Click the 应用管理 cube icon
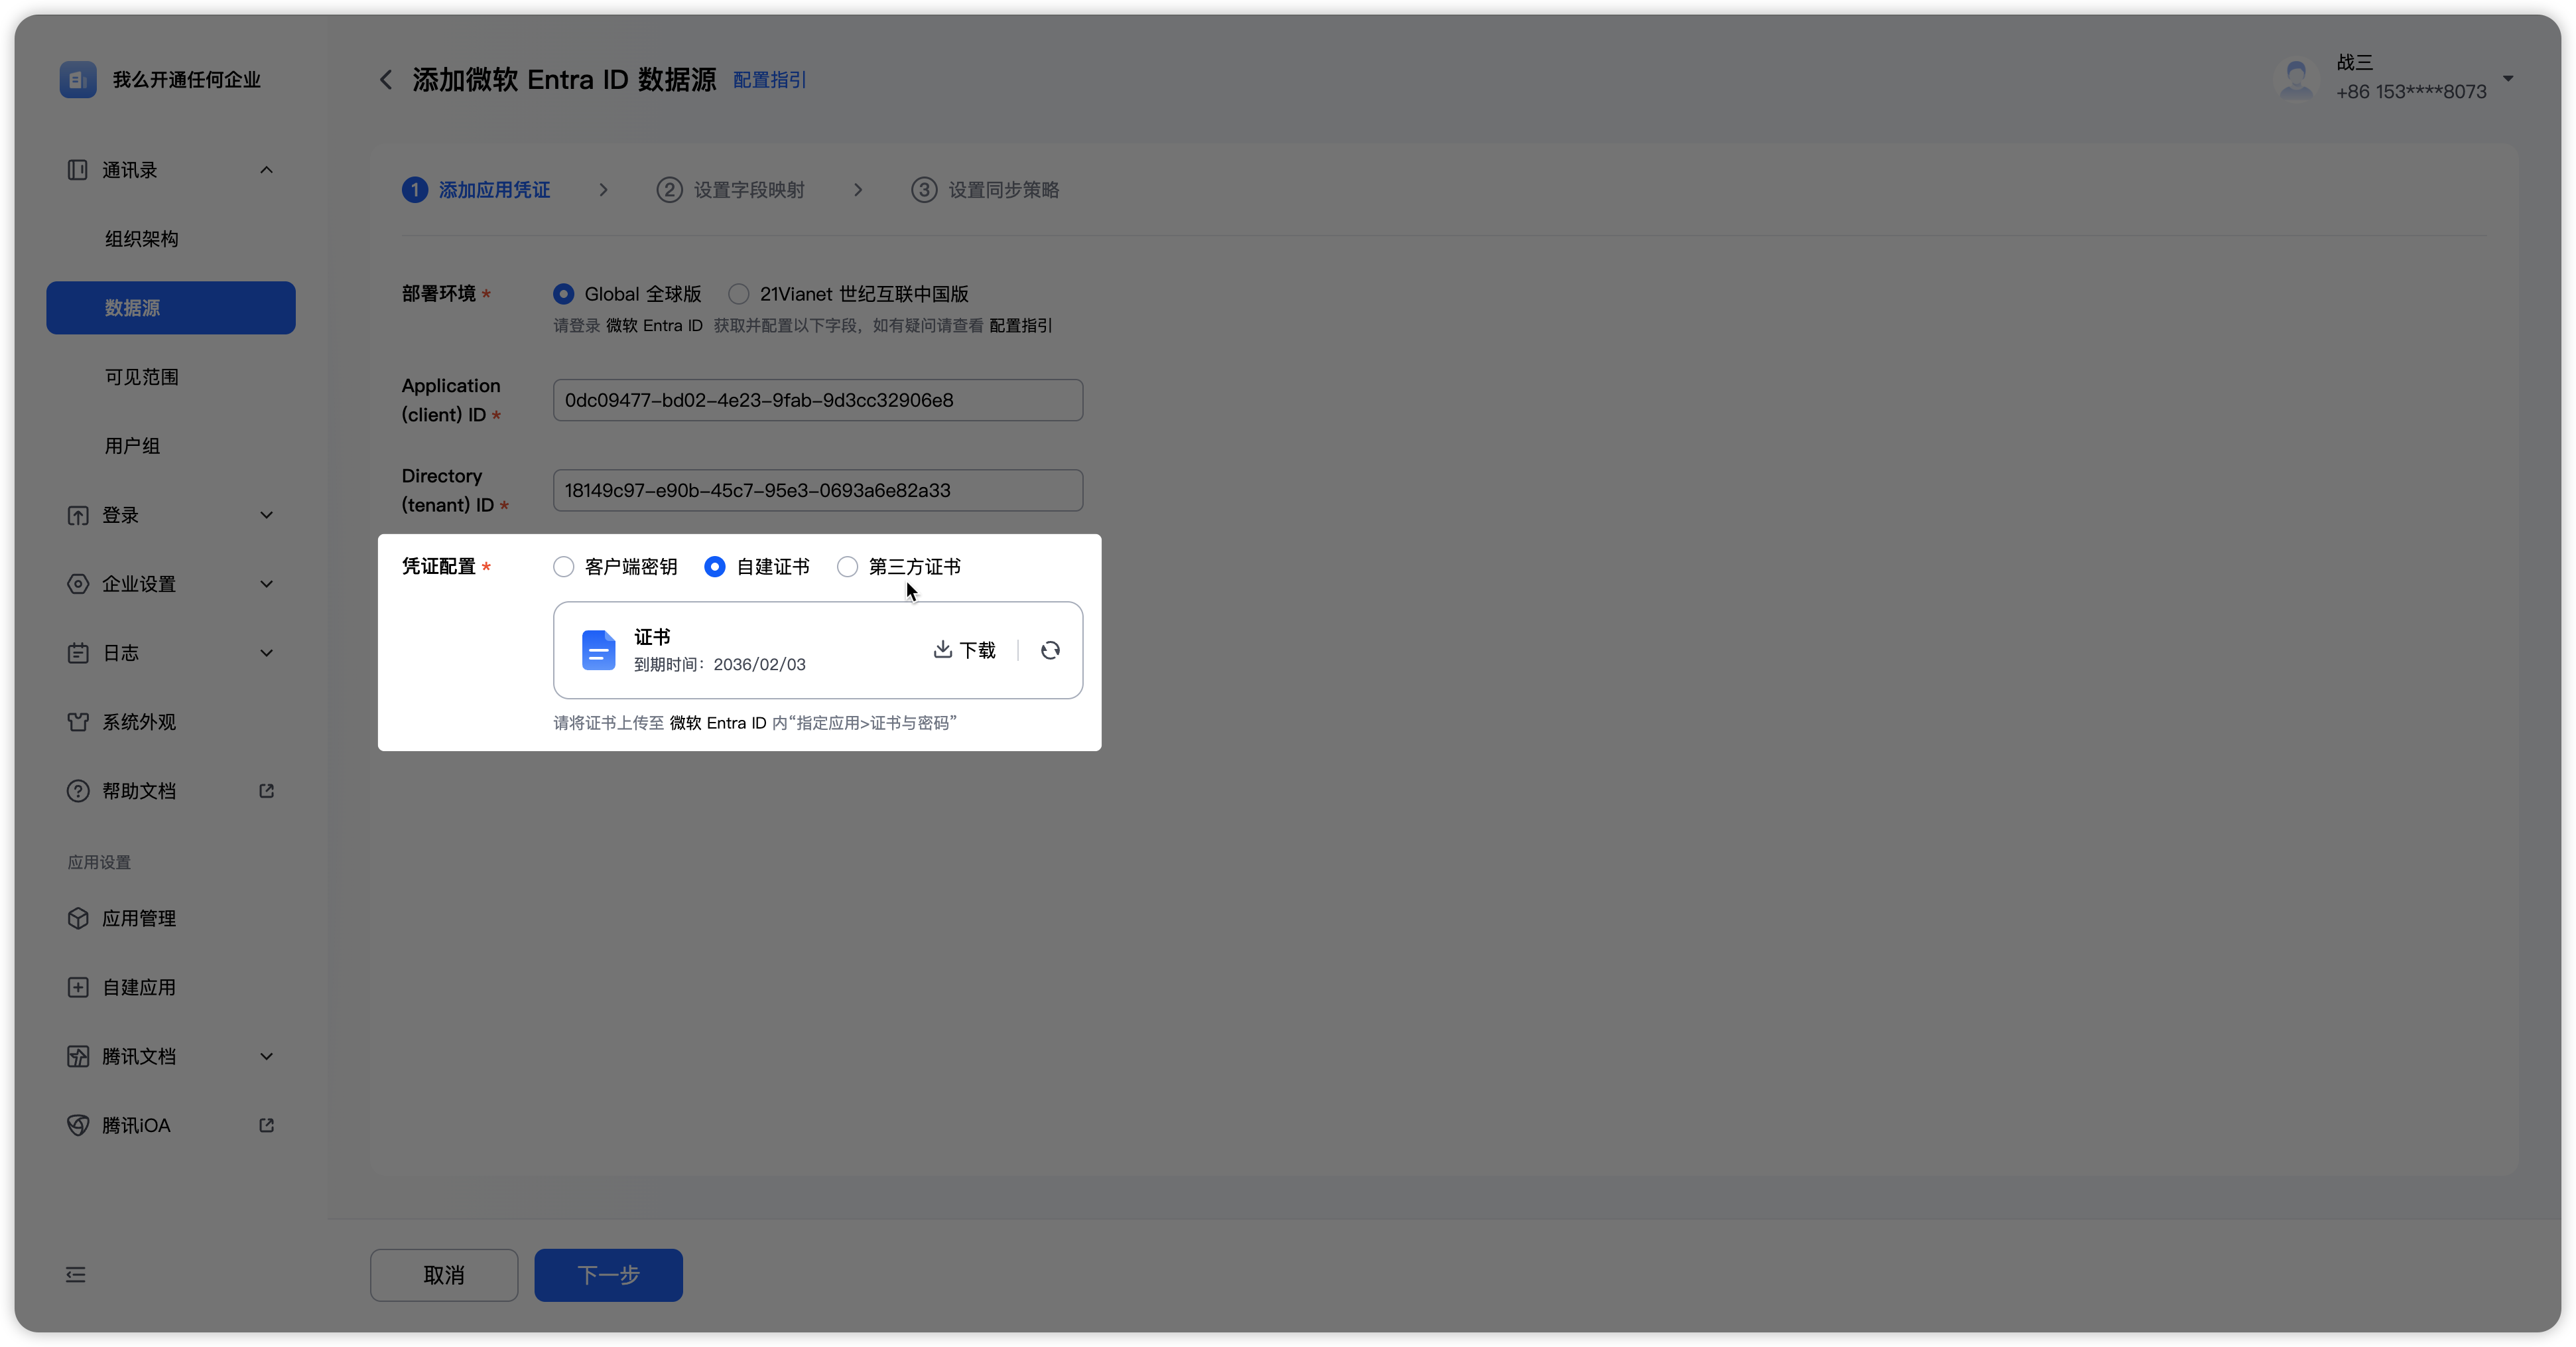2576x1347 pixels. coord(78,918)
